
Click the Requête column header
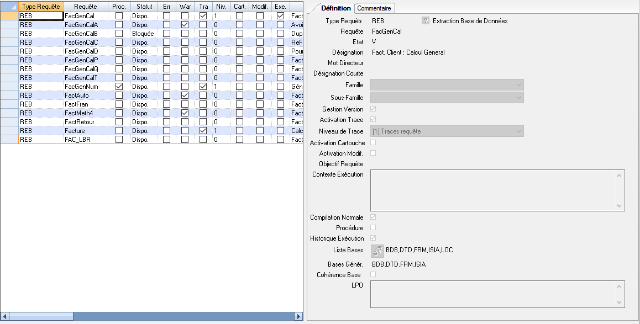pos(85,6)
